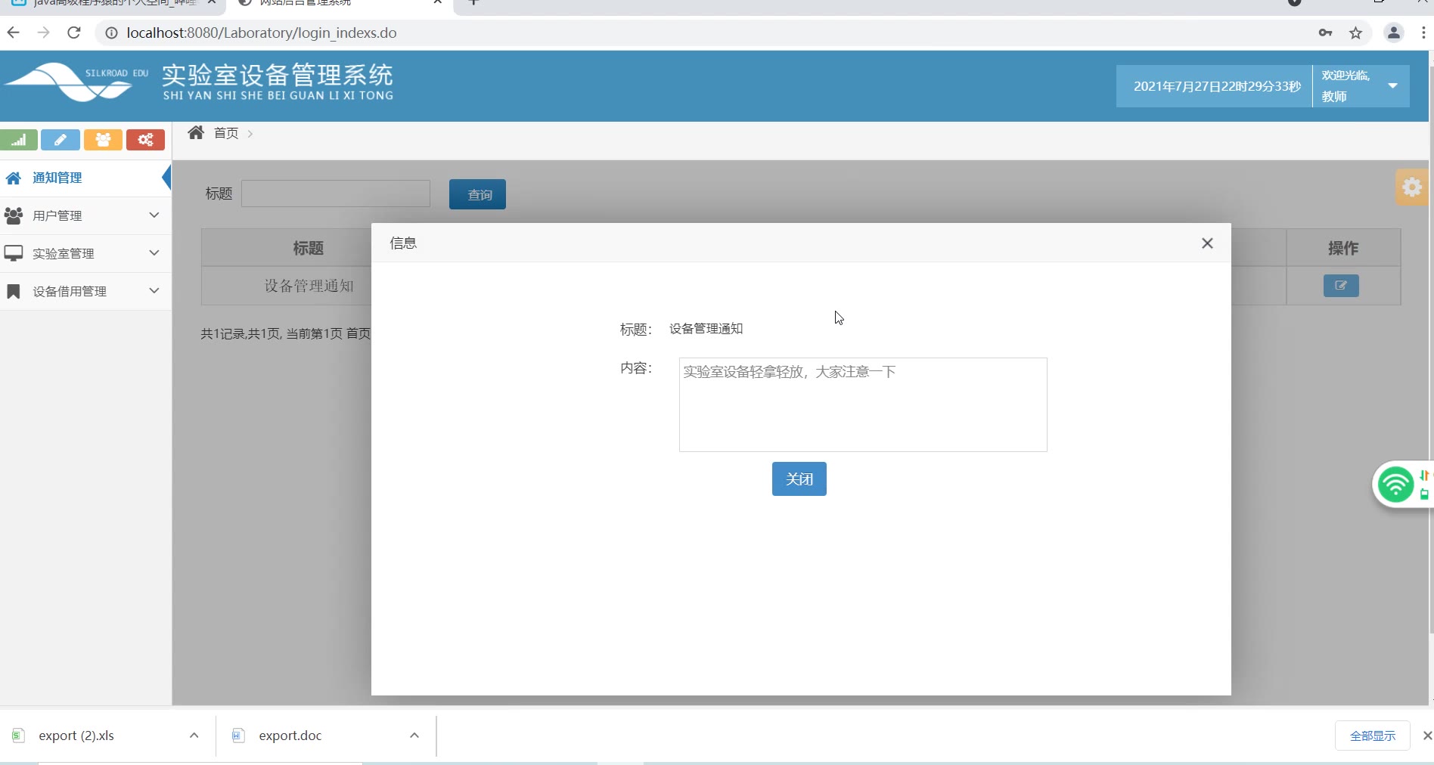
Task: Click 全部显示 in downloads bar
Action: coord(1372,736)
